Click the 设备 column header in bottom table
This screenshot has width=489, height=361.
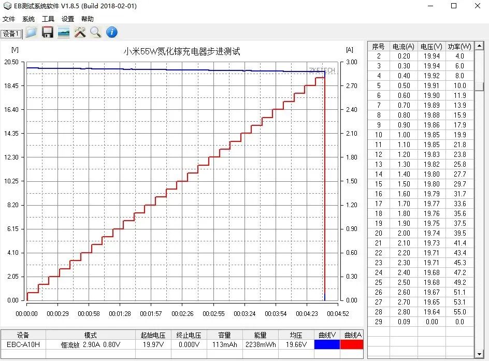tap(23, 335)
